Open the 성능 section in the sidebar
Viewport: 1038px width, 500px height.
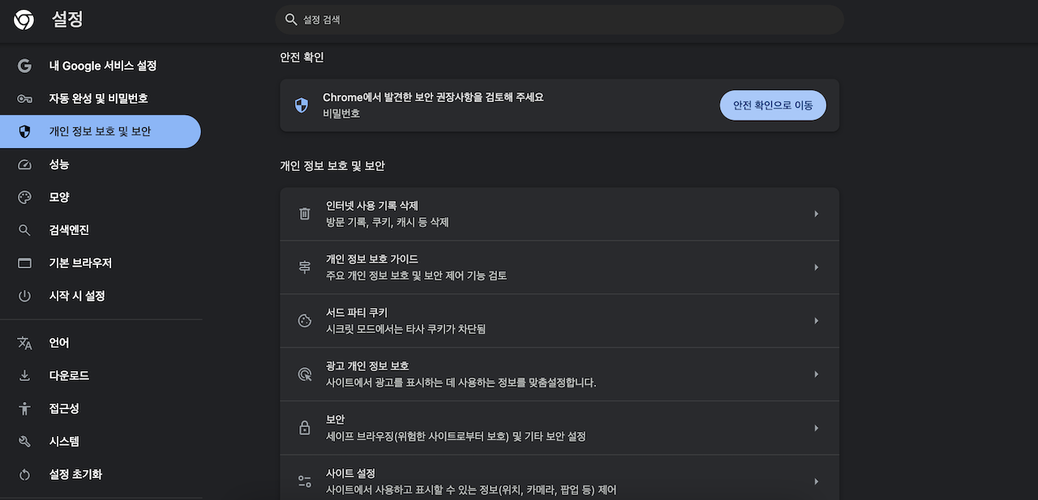click(57, 164)
